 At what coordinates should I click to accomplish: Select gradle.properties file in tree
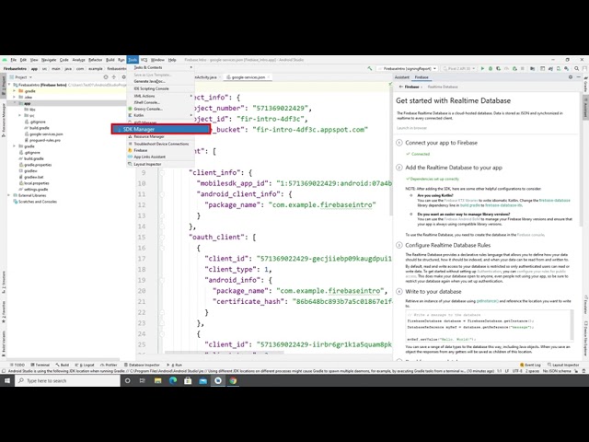(x=38, y=165)
